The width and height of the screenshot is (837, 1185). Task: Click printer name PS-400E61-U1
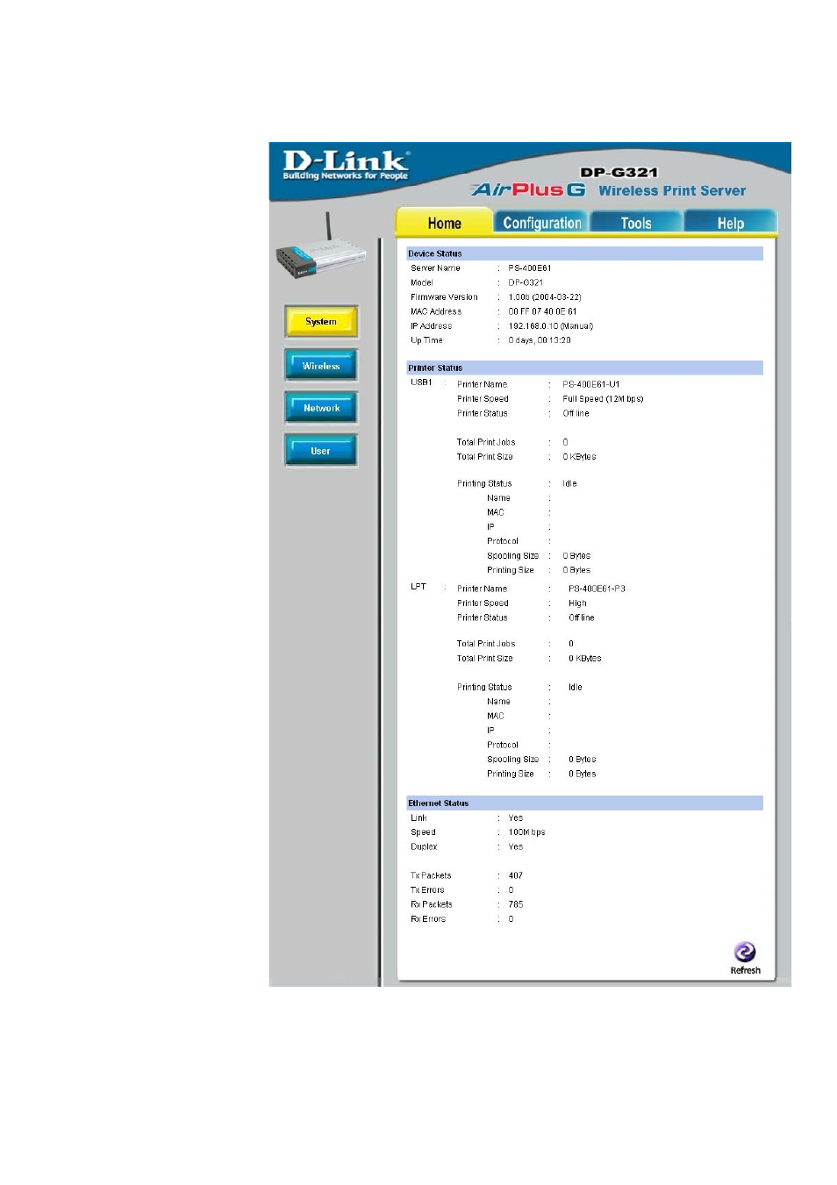(591, 384)
